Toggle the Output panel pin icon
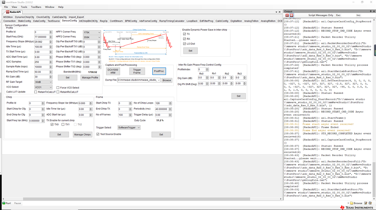This screenshot has height=210, width=376. point(370,11)
